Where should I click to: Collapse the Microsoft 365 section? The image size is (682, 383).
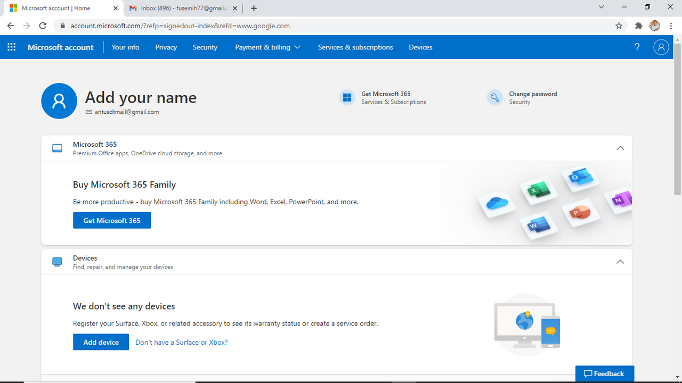pyautogui.click(x=620, y=148)
